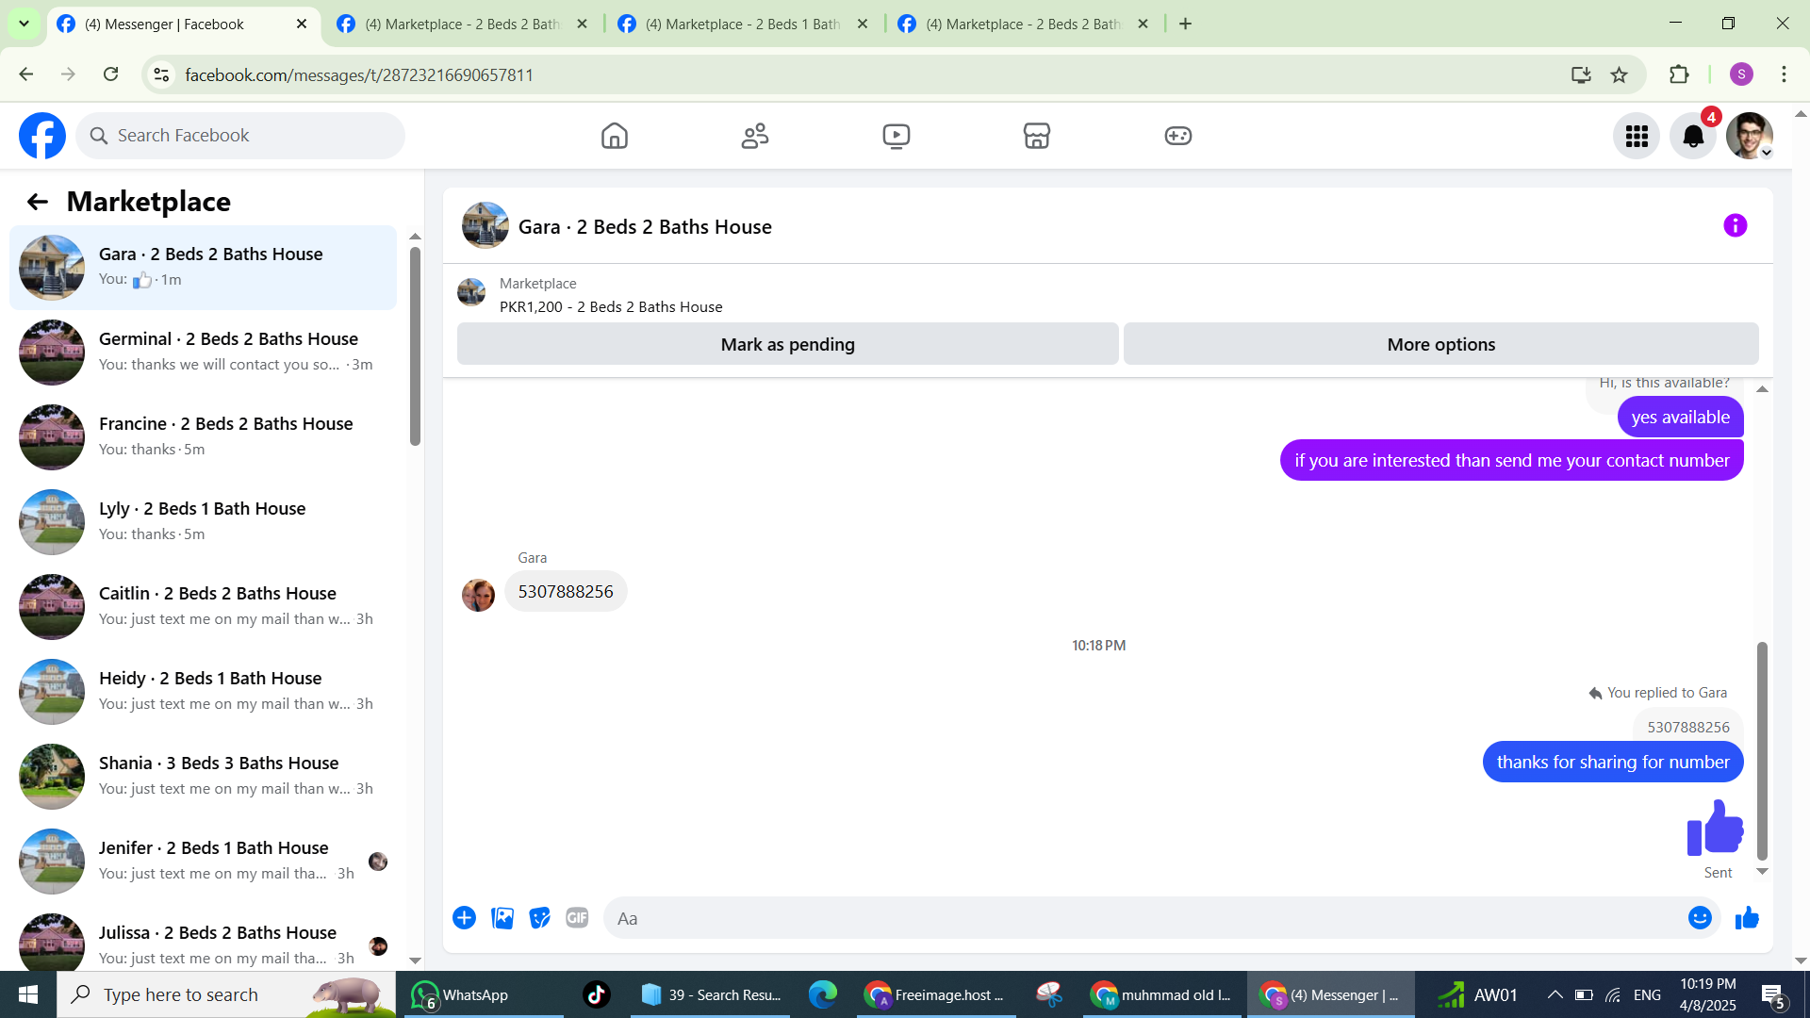
Task: Open more actions plus button in composer
Action: (464, 918)
